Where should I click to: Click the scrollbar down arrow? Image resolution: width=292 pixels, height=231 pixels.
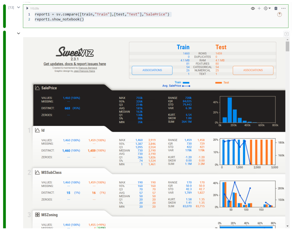[x=287, y=226]
